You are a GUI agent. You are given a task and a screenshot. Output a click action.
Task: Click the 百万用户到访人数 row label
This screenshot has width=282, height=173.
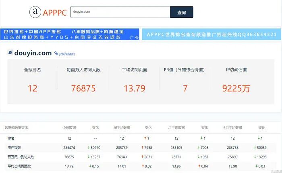coord(21,157)
